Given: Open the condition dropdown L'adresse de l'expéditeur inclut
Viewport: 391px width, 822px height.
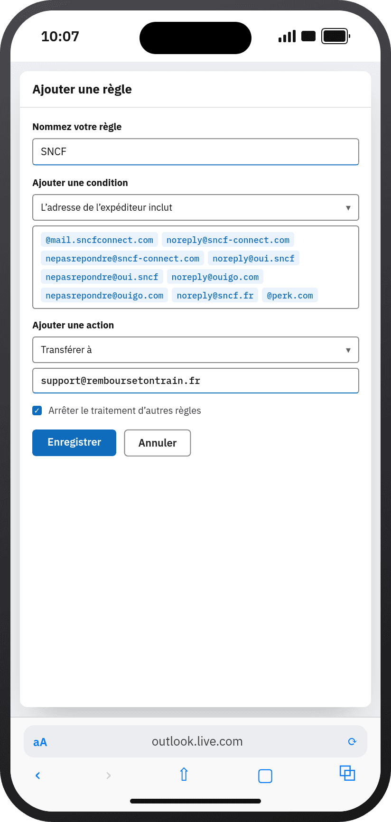Looking at the screenshot, I should tap(195, 207).
